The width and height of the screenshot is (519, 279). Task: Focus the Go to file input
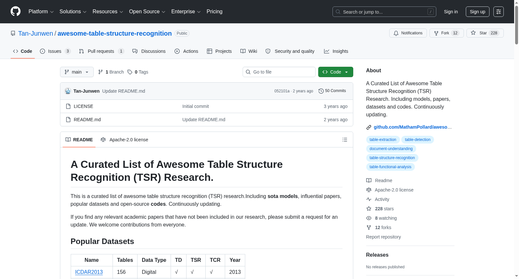[279, 72]
